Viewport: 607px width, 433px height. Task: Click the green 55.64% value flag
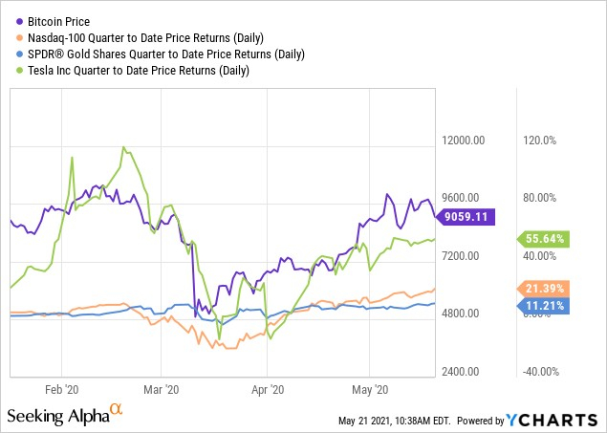tap(544, 239)
